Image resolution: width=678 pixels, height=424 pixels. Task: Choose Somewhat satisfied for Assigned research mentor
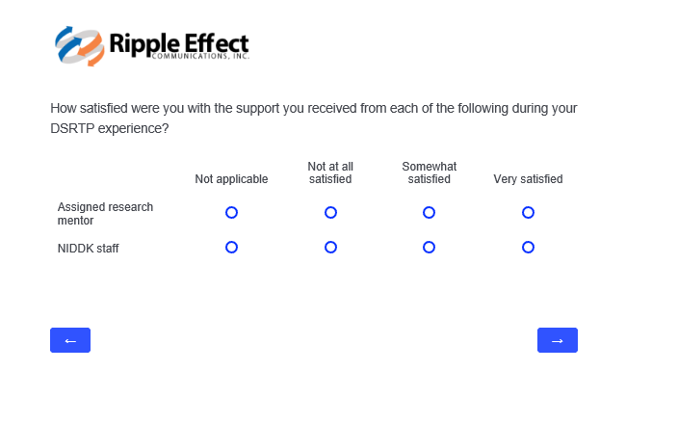429,212
